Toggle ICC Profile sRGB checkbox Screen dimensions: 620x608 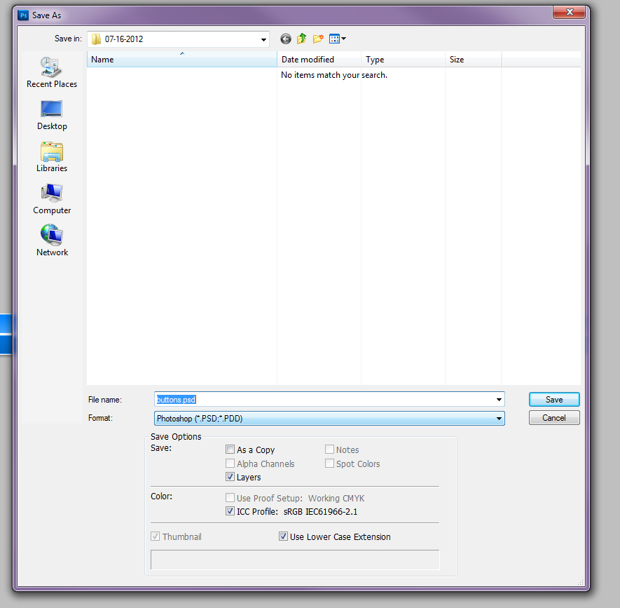(x=230, y=511)
